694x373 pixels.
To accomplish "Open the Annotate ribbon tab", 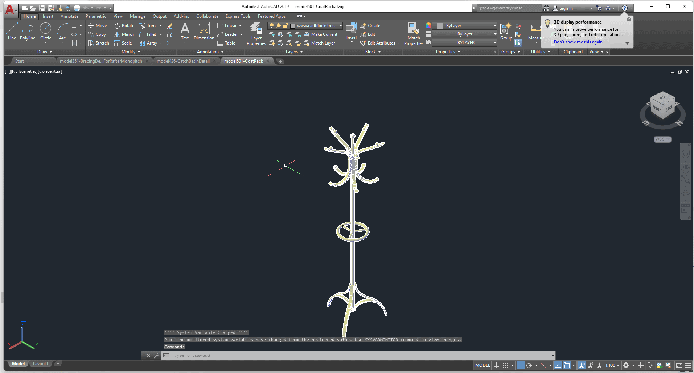I will pyautogui.click(x=69, y=16).
